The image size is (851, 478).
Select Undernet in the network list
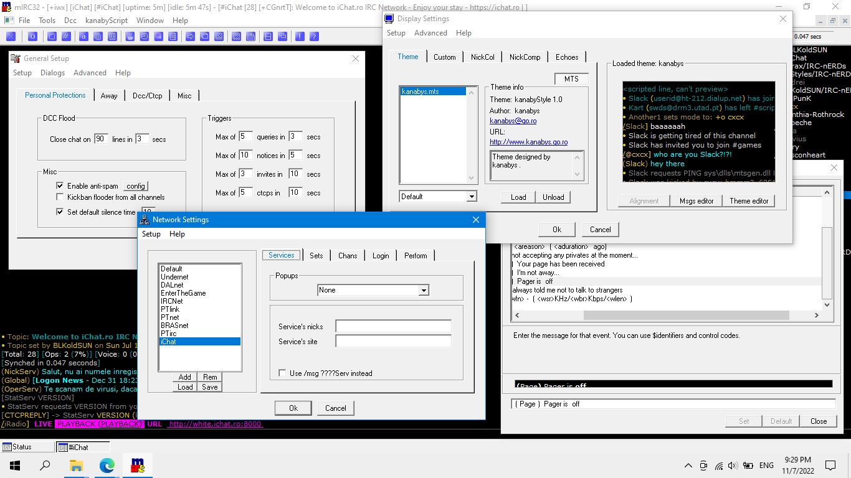(200, 277)
